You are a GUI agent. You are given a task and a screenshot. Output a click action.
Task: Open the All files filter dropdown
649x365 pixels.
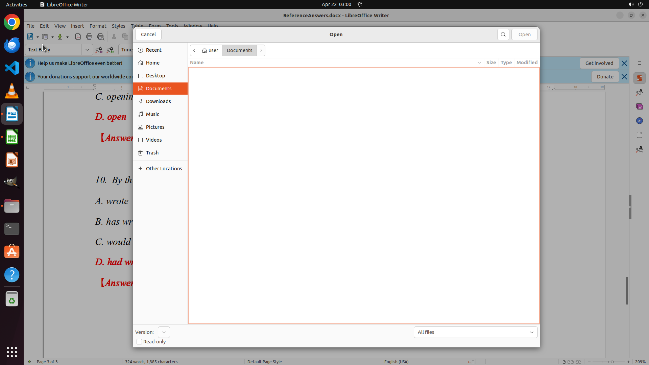coord(475,332)
